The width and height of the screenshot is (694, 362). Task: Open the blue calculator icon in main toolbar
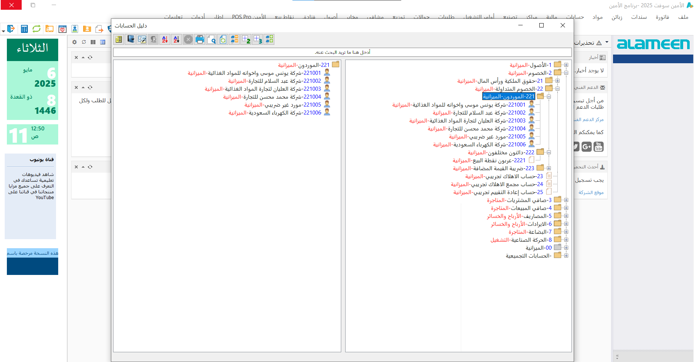pos(24,29)
